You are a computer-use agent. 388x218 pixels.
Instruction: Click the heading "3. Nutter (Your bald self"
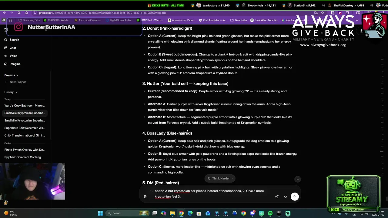click(x=185, y=84)
